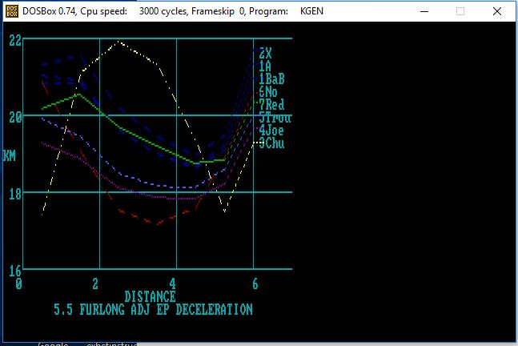Click the 6 on the x-axis
The height and width of the screenshot is (346, 518).
point(255,284)
